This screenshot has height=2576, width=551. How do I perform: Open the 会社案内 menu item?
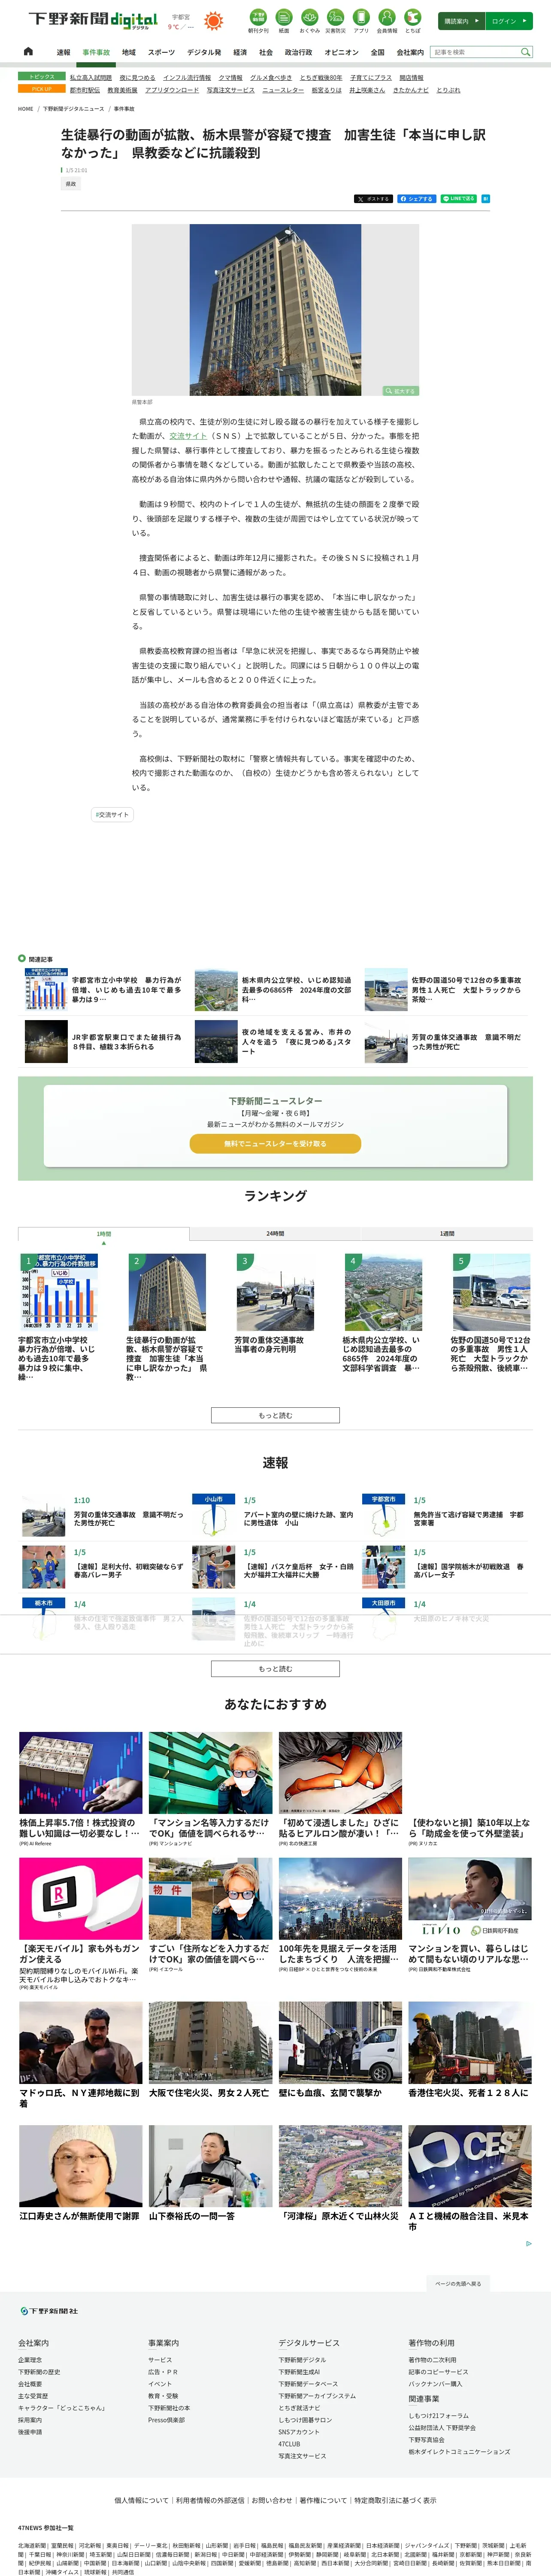click(410, 52)
